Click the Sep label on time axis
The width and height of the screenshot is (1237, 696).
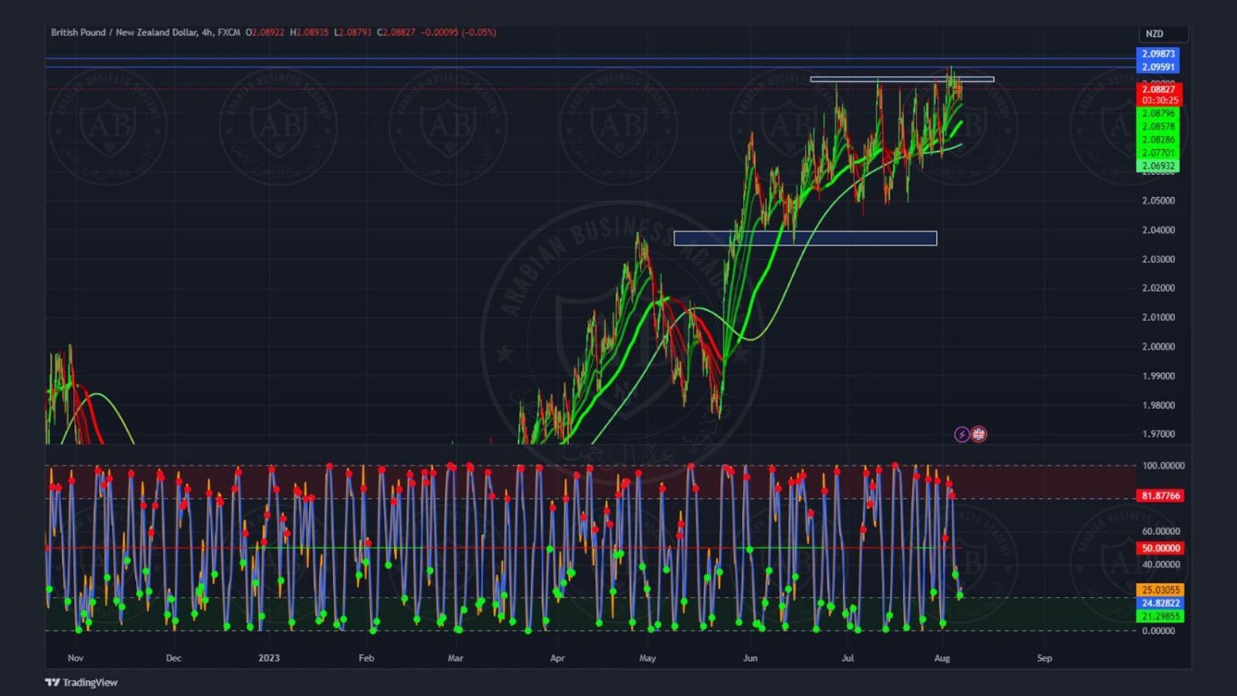pos(1044,658)
